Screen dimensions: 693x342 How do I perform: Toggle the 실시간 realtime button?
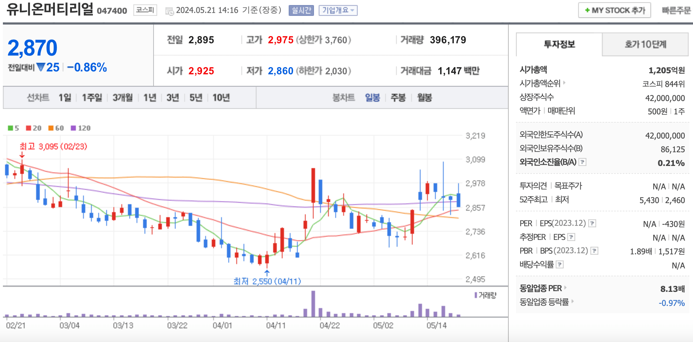point(301,10)
